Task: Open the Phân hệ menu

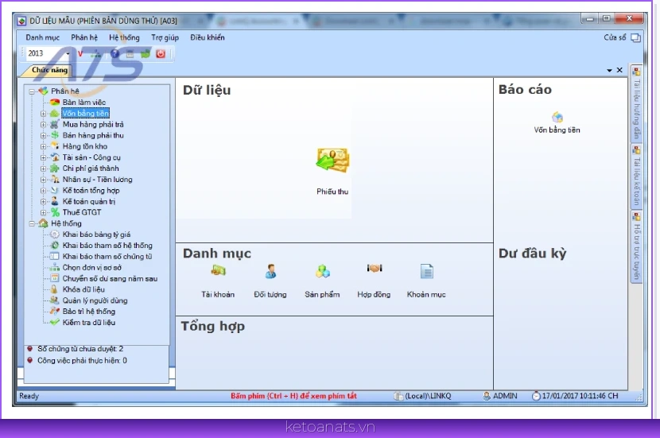Action: click(x=84, y=37)
